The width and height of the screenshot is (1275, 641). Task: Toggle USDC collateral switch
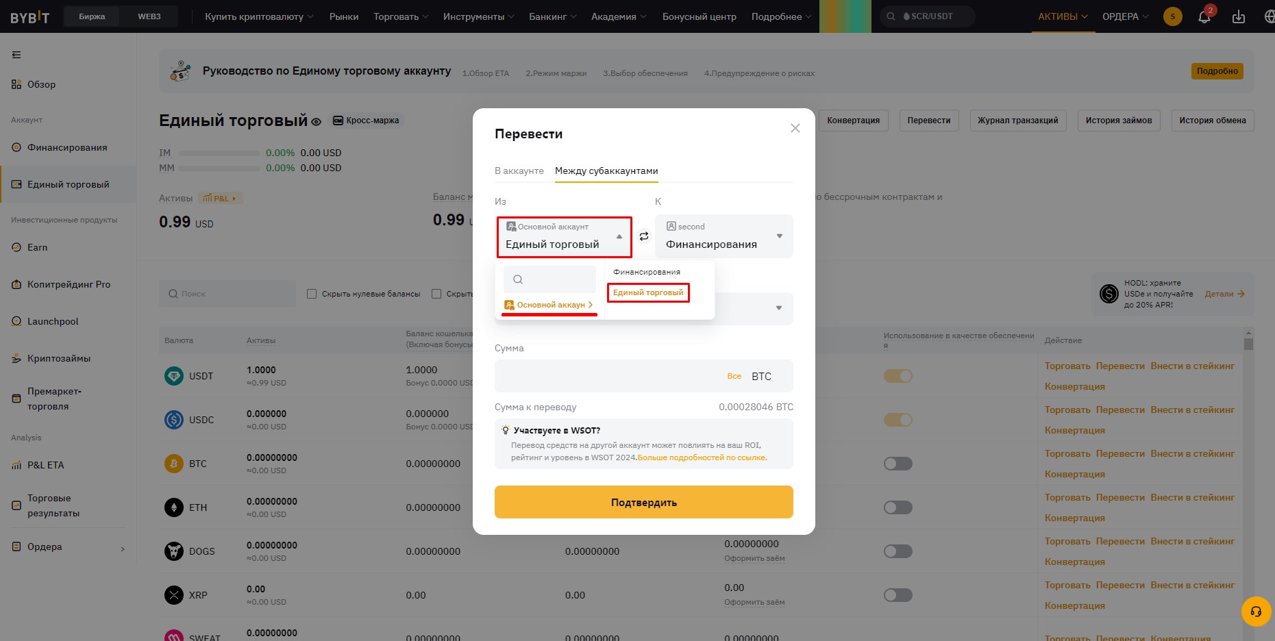[x=898, y=420]
